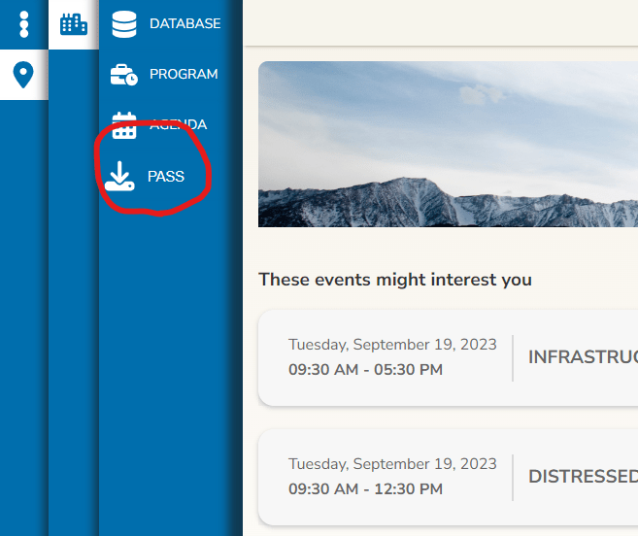Viewport: 638px width, 536px height.
Task: Click the 09:30 AM - 12:30 PM time
Action: coord(365,488)
